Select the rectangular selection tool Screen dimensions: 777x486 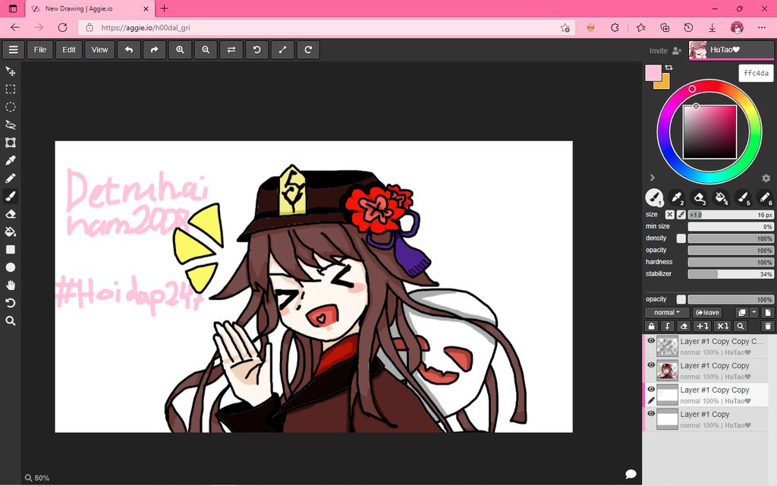click(11, 90)
